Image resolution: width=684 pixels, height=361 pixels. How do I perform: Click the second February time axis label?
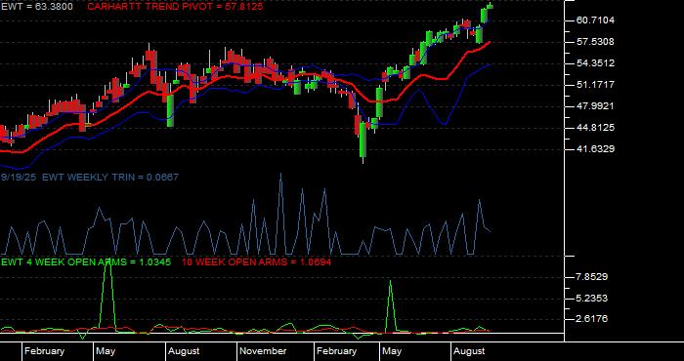point(336,351)
